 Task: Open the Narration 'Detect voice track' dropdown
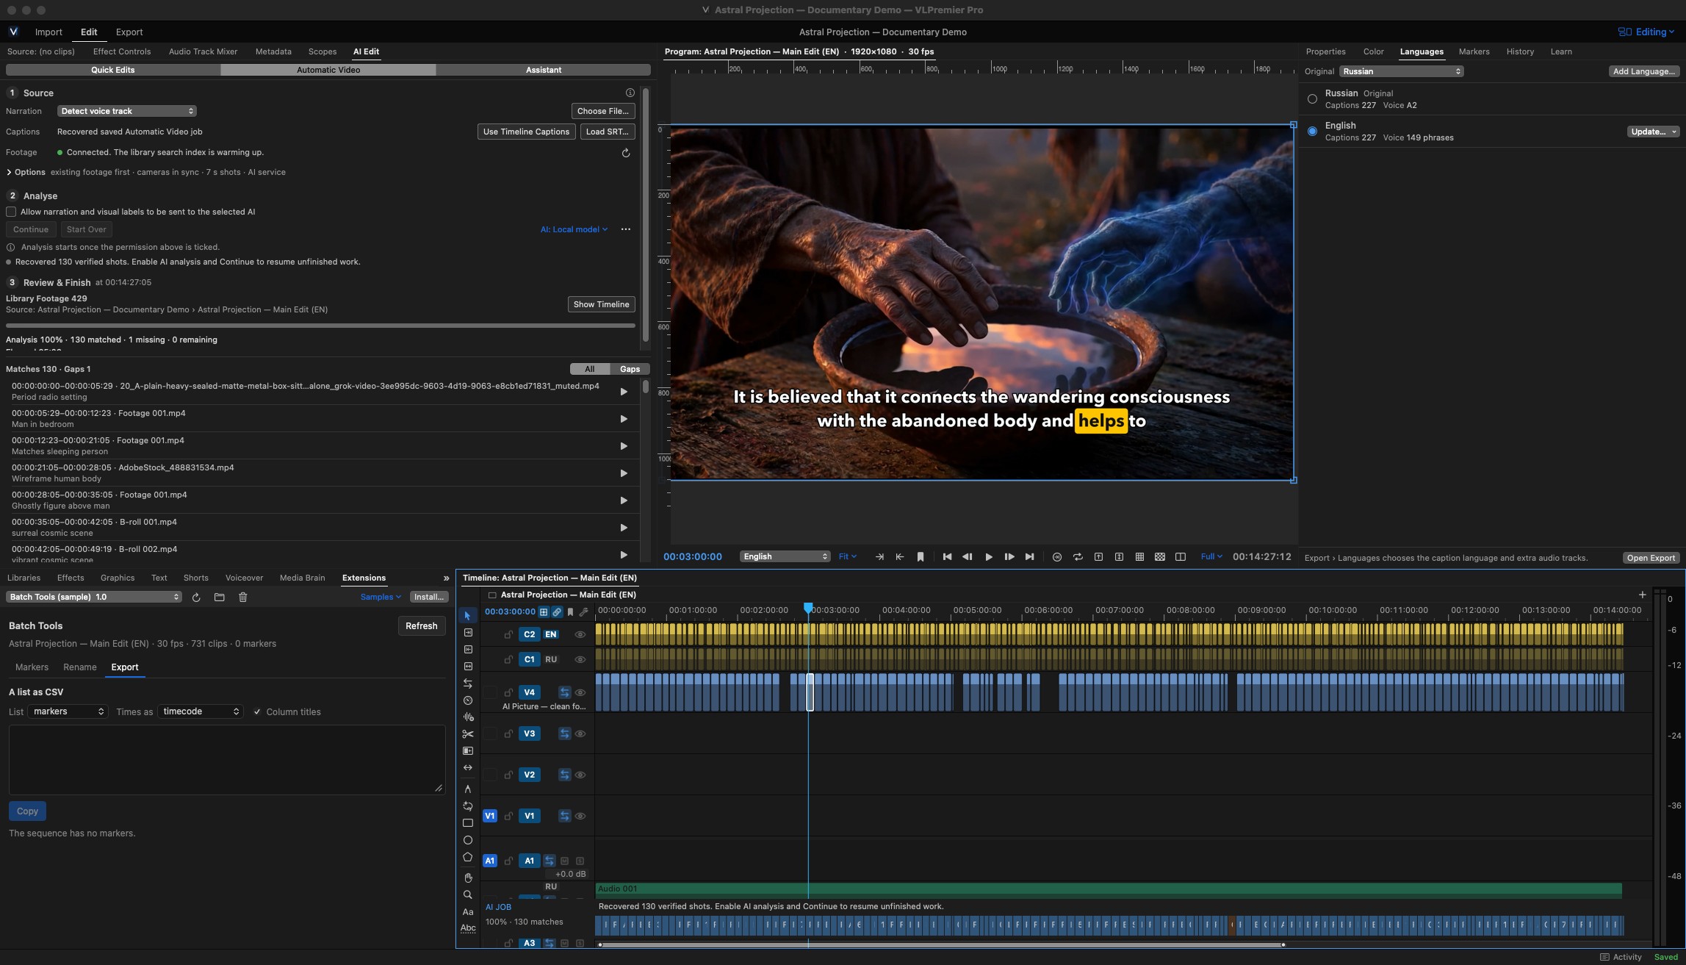126,111
